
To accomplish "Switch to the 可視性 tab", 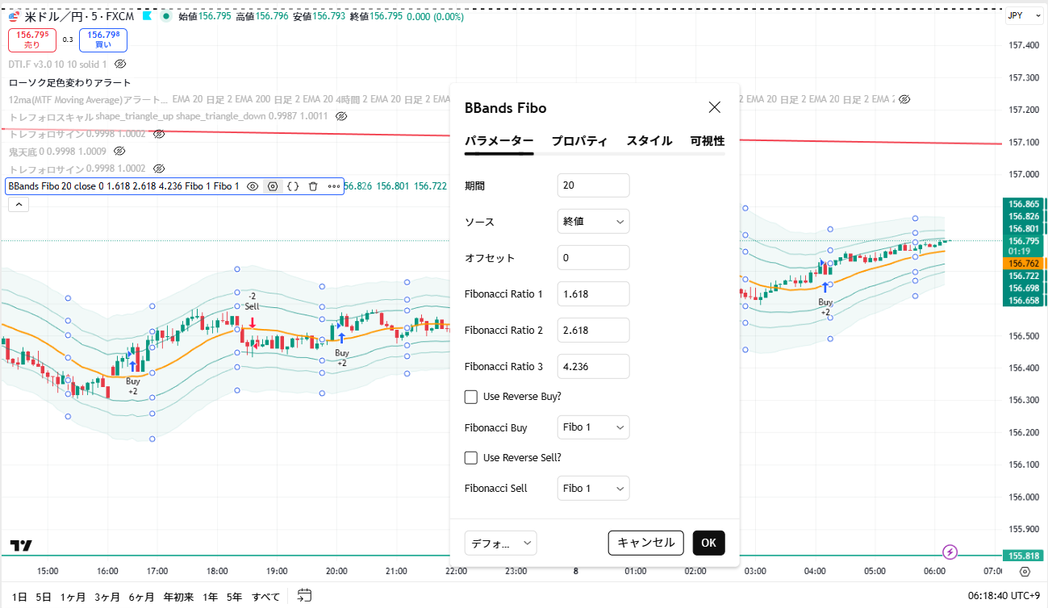I will click(707, 141).
